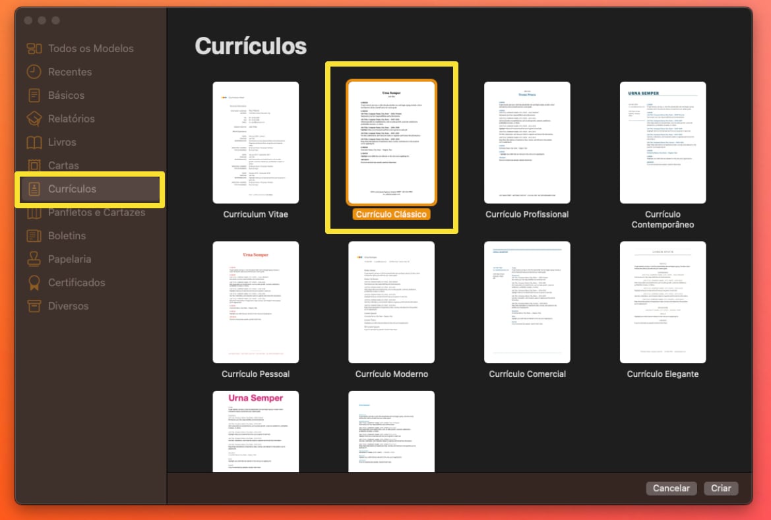Open the Panfletos e Cartazes category

(x=96, y=212)
